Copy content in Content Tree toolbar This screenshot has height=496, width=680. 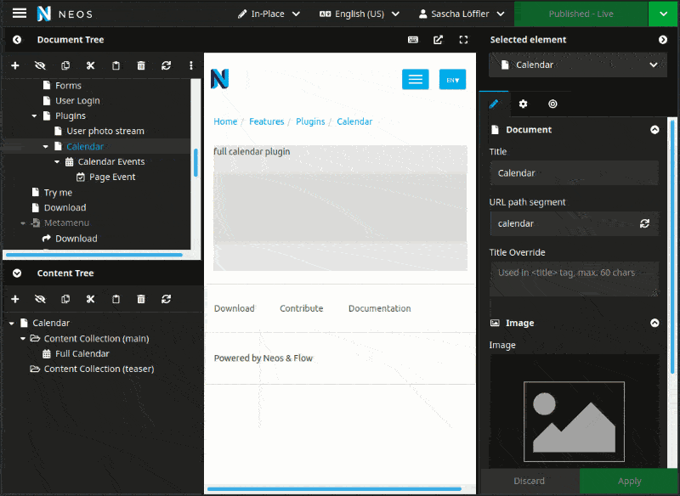(x=65, y=299)
